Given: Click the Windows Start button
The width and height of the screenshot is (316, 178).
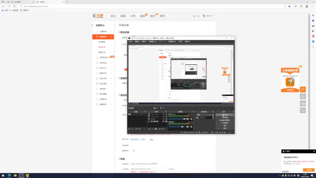Looking at the screenshot, I should pos(3,175).
